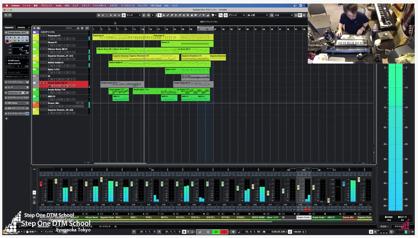Open track list search magnifier icon
This screenshot has width=418, height=238.
click(x=87, y=28)
